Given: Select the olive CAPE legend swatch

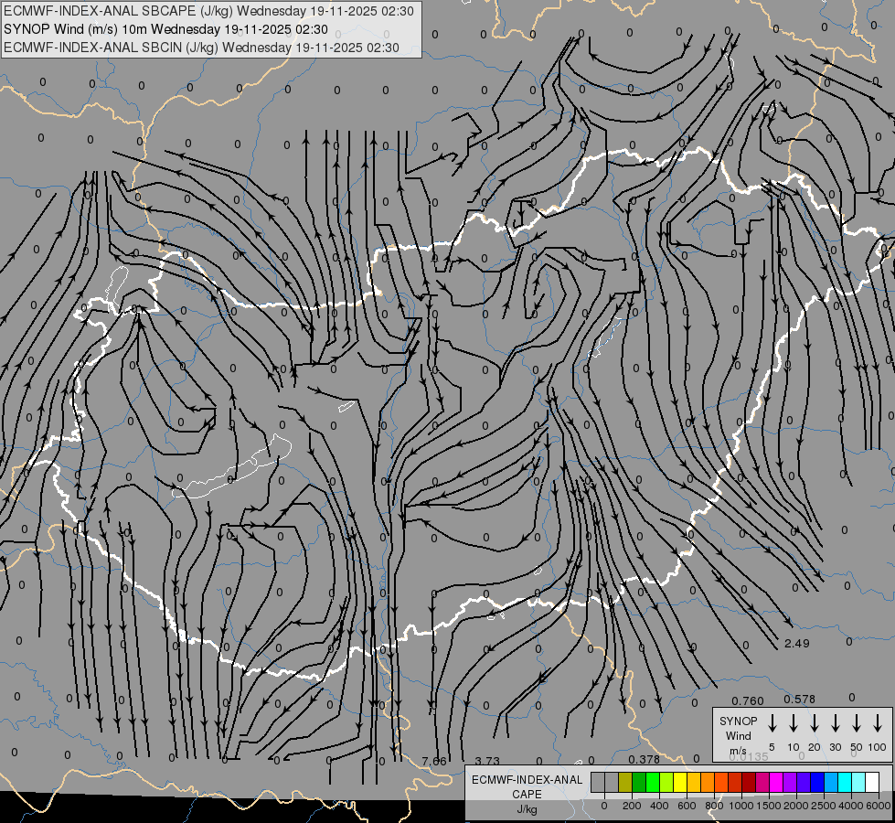Looking at the screenshot, I should 625,782.
